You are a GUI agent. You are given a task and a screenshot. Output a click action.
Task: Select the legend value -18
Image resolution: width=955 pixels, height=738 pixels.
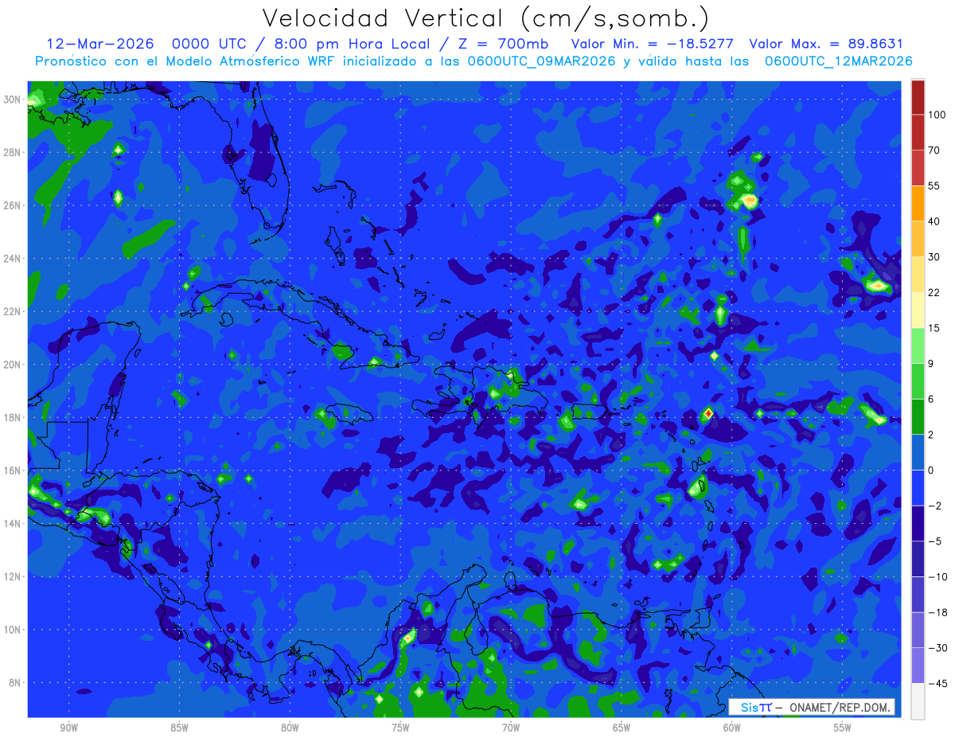tap(937, 613)
